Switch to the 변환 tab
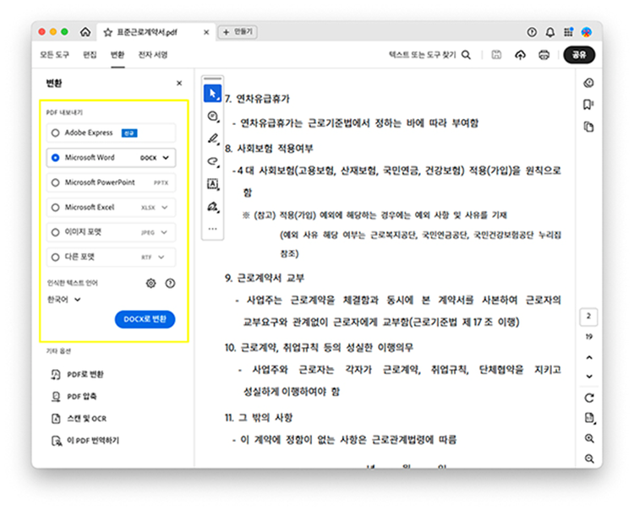Viewport: 634px width, 510px height. point(118,55)
